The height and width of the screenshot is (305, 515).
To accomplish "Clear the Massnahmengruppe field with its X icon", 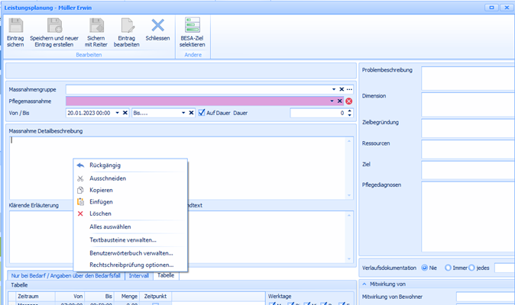I will 341,89.
